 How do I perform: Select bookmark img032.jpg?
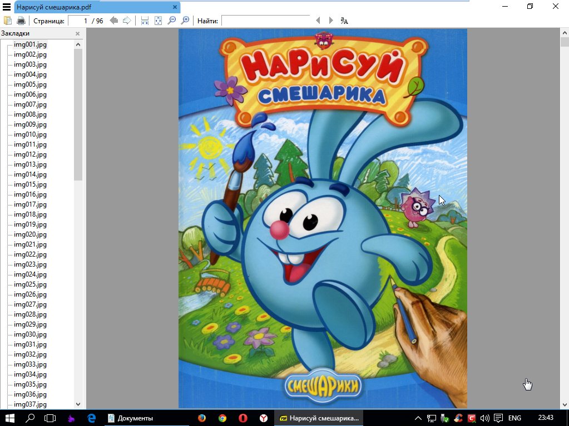(x=30, y=354)
